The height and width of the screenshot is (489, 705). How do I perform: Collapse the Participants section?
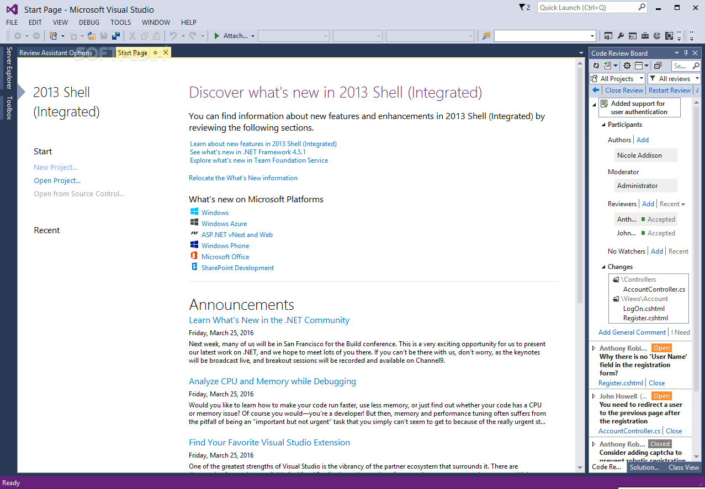603,125
